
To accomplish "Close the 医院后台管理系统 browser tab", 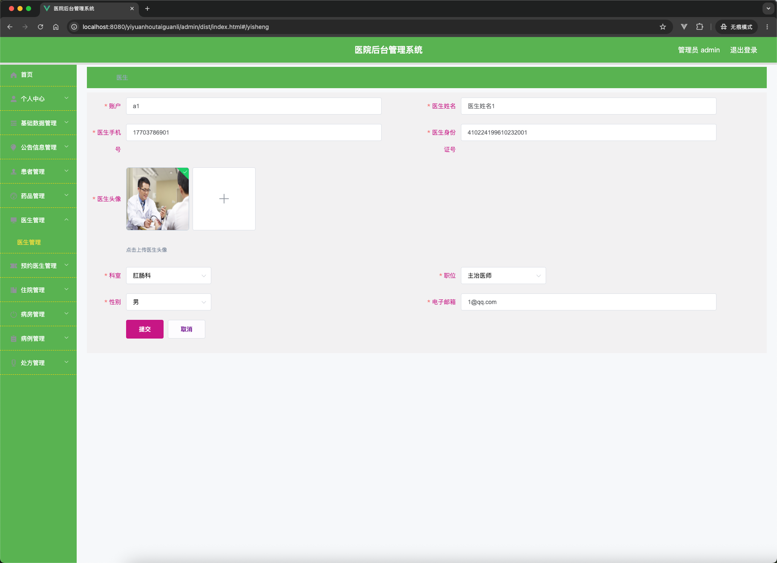I will point(132,9).
